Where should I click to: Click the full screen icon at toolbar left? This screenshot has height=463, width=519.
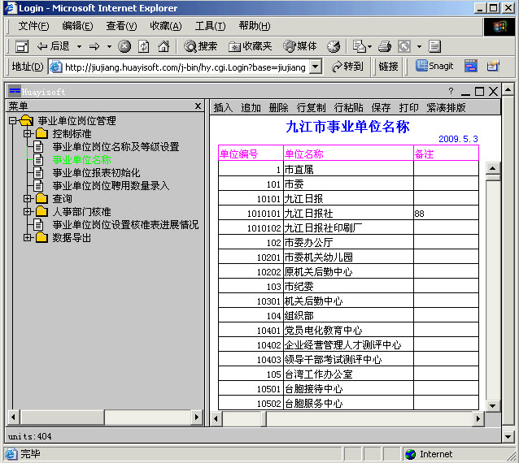[x=22, y=46]
